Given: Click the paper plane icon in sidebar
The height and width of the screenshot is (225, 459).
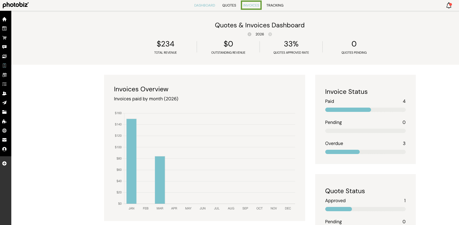Looking at the screenshot, I should pos(4,103).
